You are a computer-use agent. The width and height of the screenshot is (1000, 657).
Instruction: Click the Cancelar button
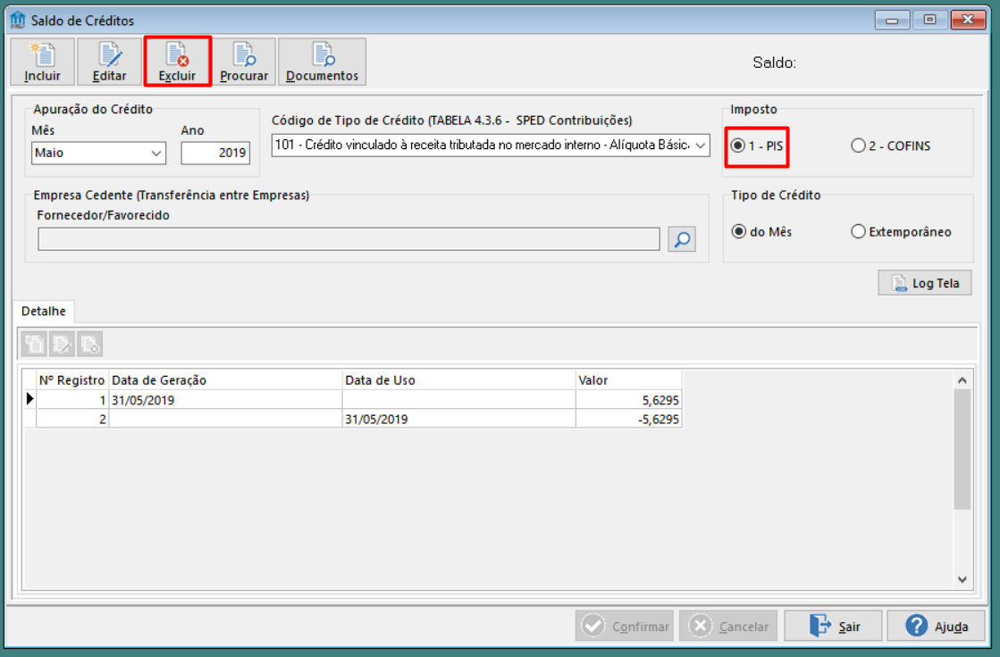tap(728, 627)
